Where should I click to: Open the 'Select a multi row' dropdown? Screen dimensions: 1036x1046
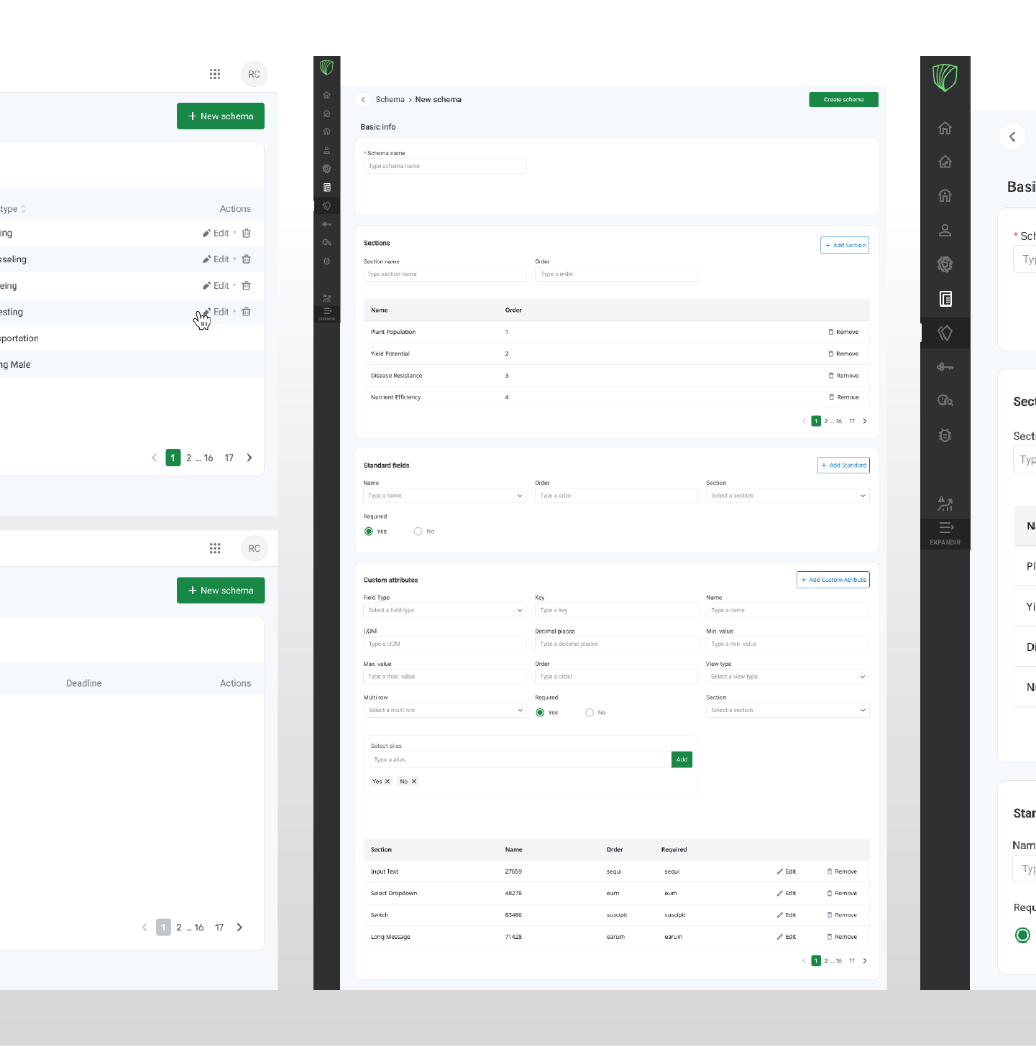(444, 710)
